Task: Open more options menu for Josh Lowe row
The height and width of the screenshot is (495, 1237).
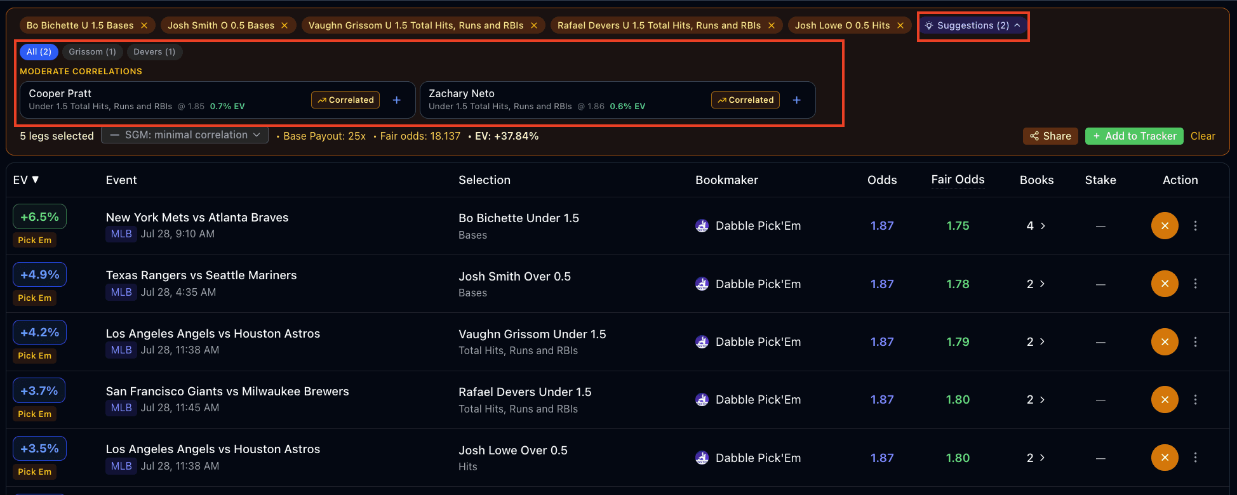Action: pyautogui.click(x=1195, y=458)
